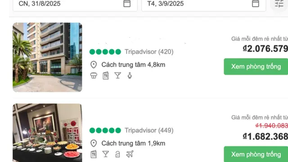Select the T4, 3/9/2025 check-out date field

click(204, 4)
